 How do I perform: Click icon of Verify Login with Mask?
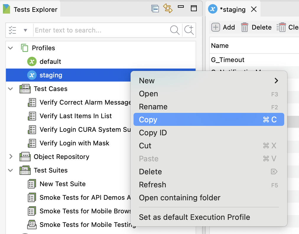point(32,143)
